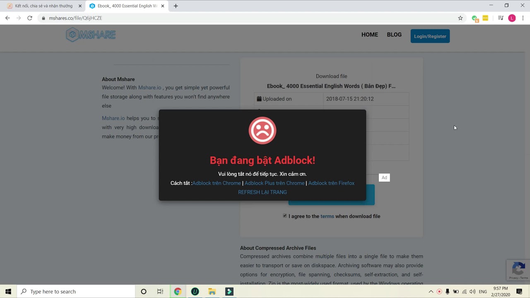
Task: Click the 'Bạn đang bật Adblock!' heading
Action: 263,160
